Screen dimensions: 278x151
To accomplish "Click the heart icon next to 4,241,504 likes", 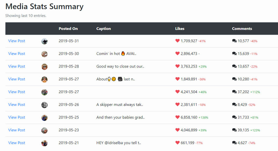I will click(x=178, y=92).
